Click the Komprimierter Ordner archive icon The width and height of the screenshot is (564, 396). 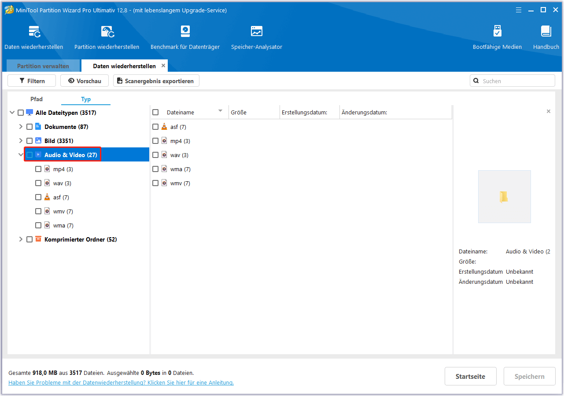click(x=38, y=239)
